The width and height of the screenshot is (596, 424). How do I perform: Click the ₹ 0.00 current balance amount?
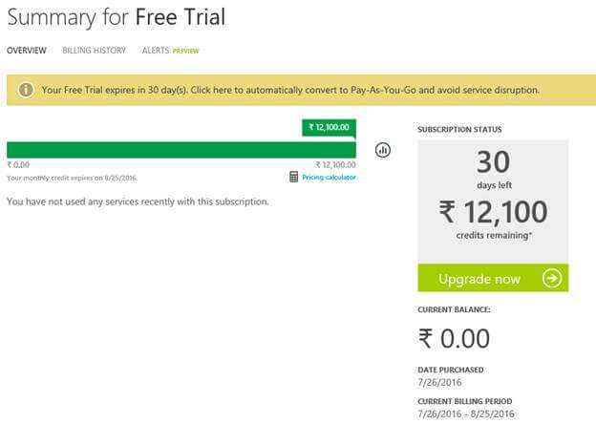pos(455,339)
